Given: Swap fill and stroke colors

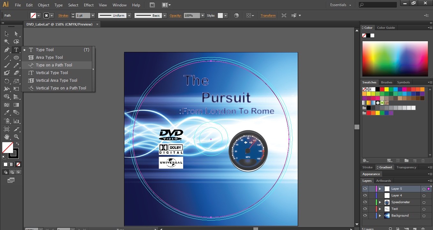Looking at the screenshot, I should click(18, 144).
